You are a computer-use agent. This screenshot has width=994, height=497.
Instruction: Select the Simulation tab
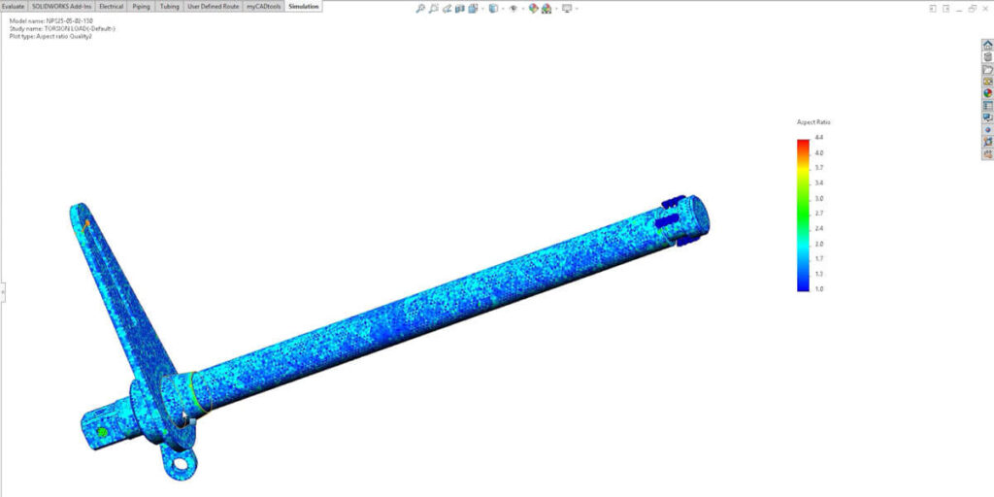coord(304,7)
